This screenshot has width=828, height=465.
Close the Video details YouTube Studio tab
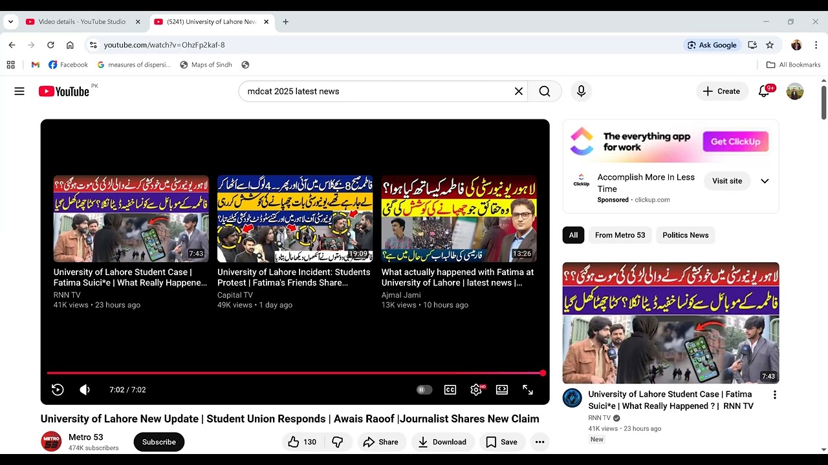click(x=138, y=22)
